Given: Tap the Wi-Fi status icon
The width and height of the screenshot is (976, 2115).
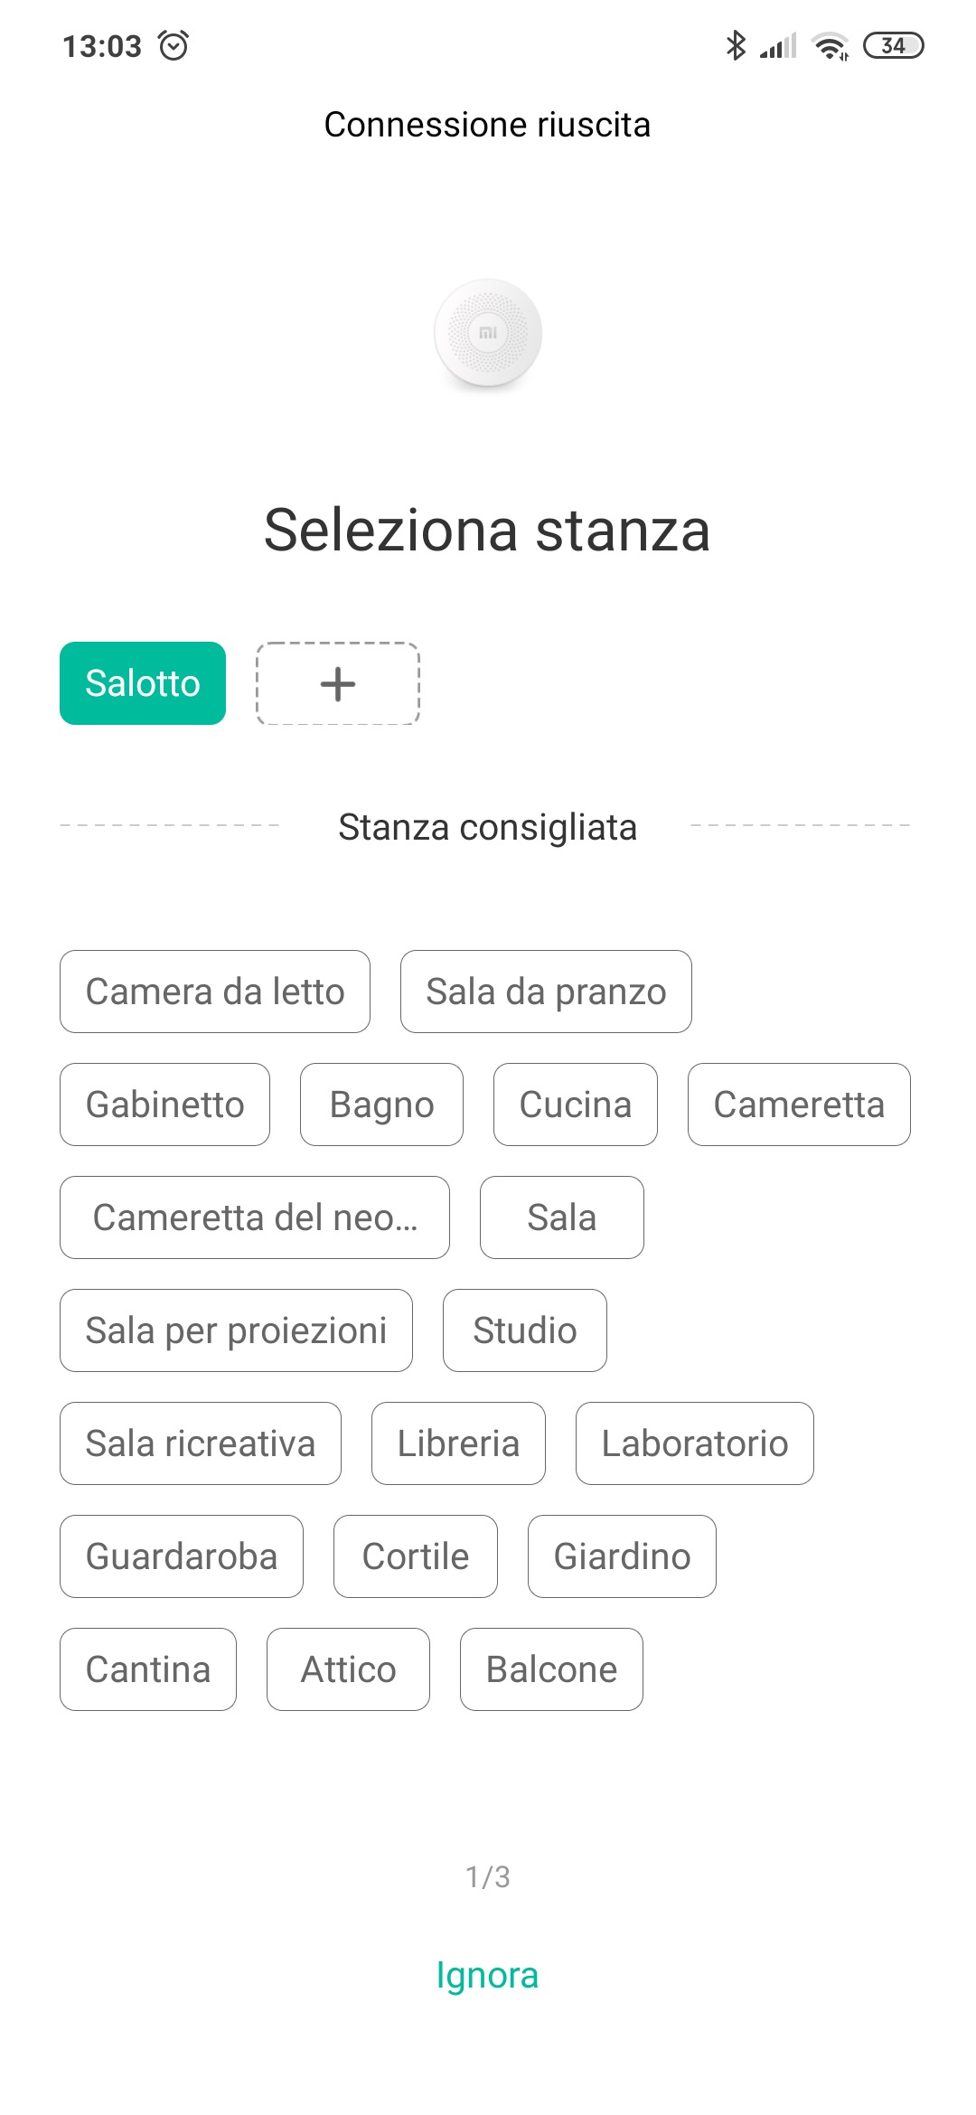Looking at the screenshot, I should click(831, 46).
